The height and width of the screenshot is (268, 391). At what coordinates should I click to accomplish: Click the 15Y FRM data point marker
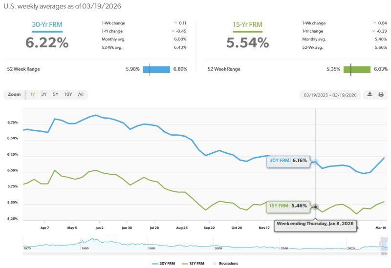coord(316,206)
